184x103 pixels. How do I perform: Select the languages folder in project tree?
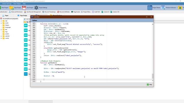click(x=8, y=27)
